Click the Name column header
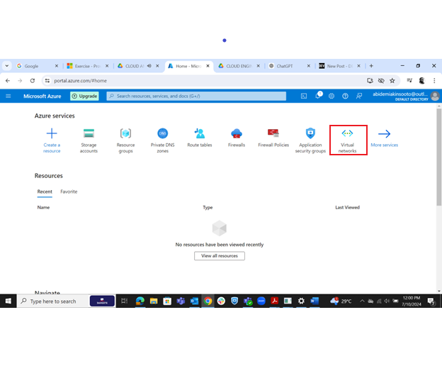 pos(43,207)
